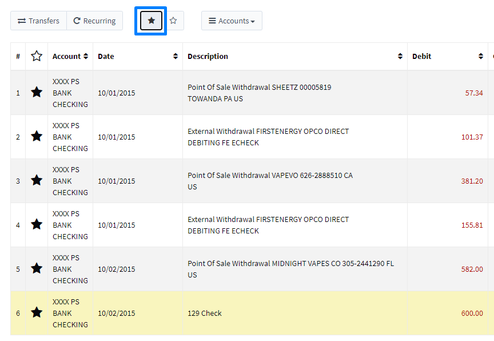This screenshot has height=341, width=494.
Task: Select the VAPEVO 626-2888510 description text
Action: coord(270,181)
